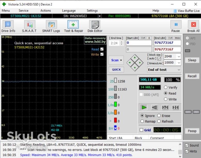The image size is (201, 158).
Task: Enable the Grid checkbox
Action: coord(141,130)
